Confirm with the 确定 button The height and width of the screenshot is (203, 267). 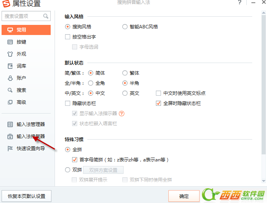click(184, 196)
